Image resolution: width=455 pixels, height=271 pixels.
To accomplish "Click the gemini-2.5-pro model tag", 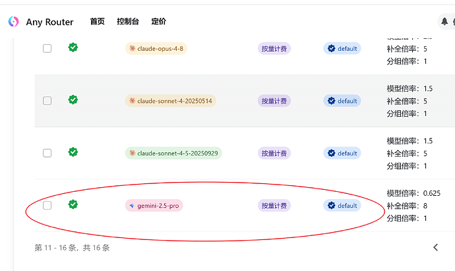I will click(x=154, y=206).
